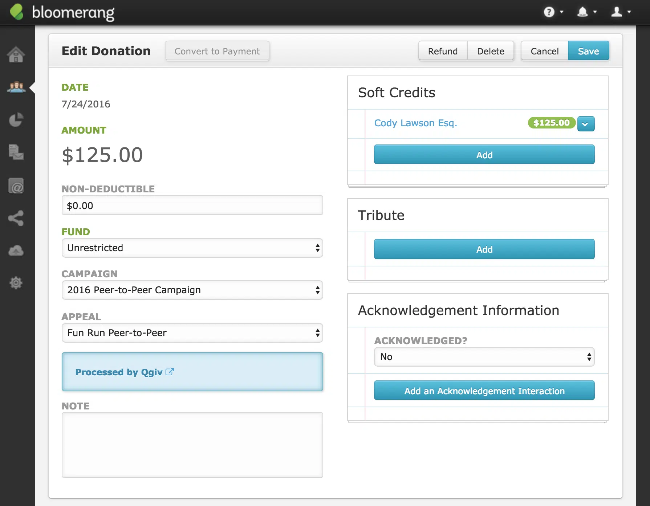Open the Appeal dropdown

coord(192,333)
